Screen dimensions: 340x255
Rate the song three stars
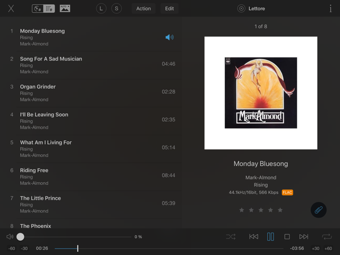[261, 210]
